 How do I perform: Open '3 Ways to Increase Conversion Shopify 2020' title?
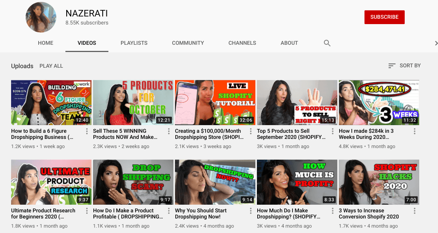coord(369,213)
